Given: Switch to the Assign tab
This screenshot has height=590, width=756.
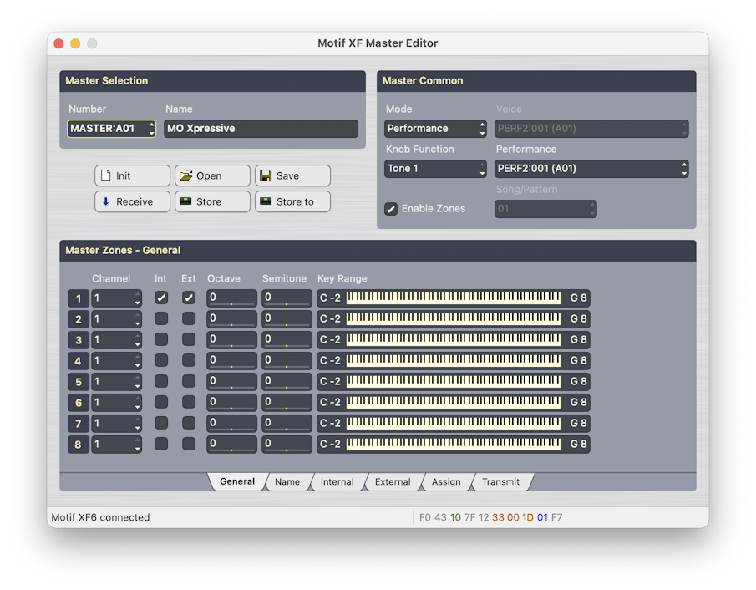Looking at the screenshot, I should click(446, 482).
